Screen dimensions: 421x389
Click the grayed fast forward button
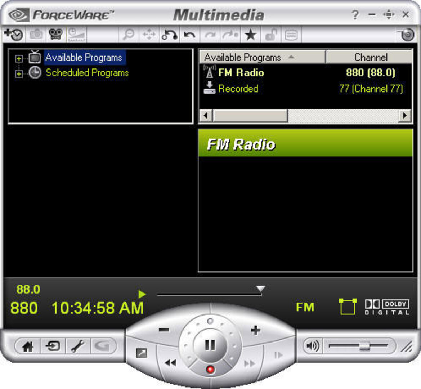[x=250, y=363]
